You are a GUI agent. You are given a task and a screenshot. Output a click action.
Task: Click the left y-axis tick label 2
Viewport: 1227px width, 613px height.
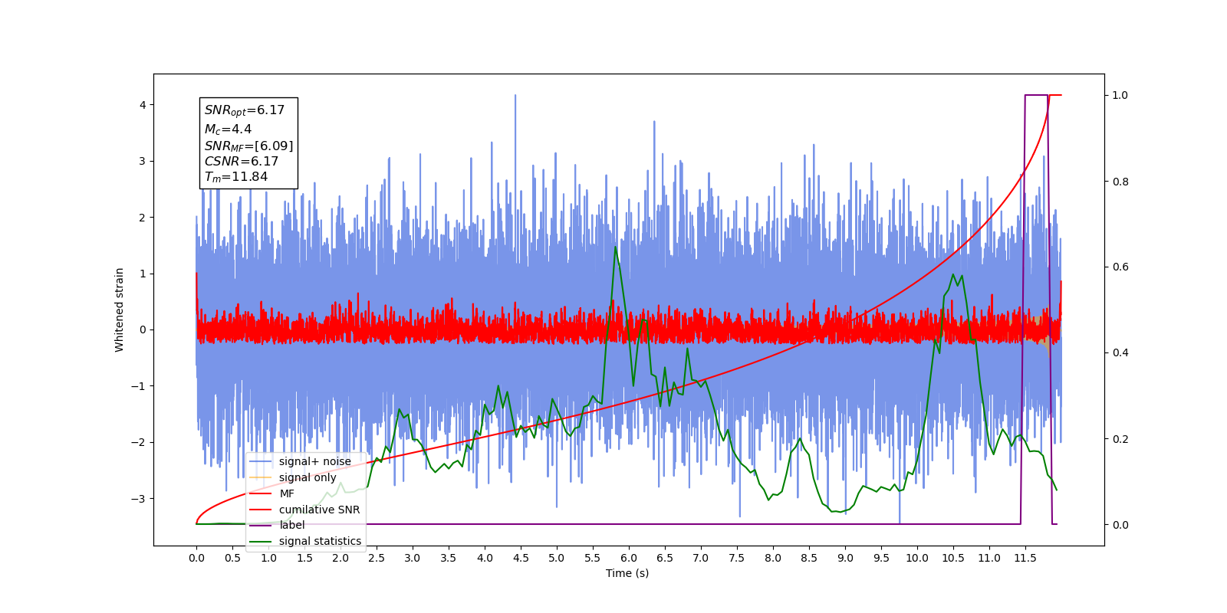pyautogui.click(x=143, y=218)
